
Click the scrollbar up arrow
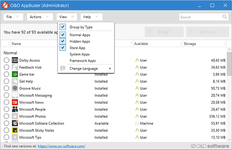click(229, 50)
